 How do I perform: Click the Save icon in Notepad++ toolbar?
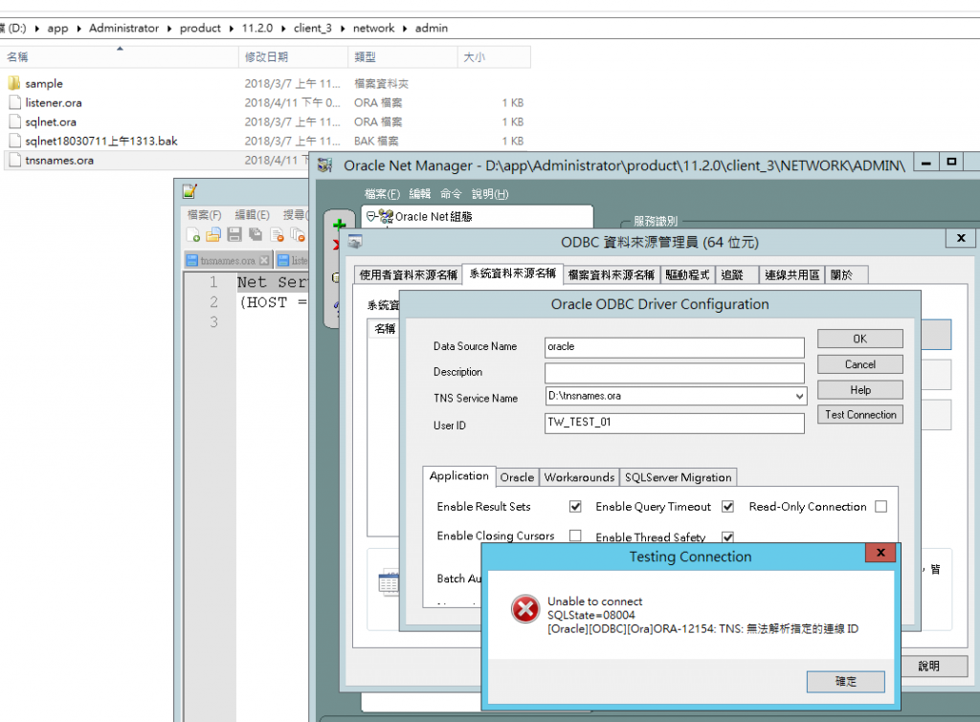pos(234,235)
